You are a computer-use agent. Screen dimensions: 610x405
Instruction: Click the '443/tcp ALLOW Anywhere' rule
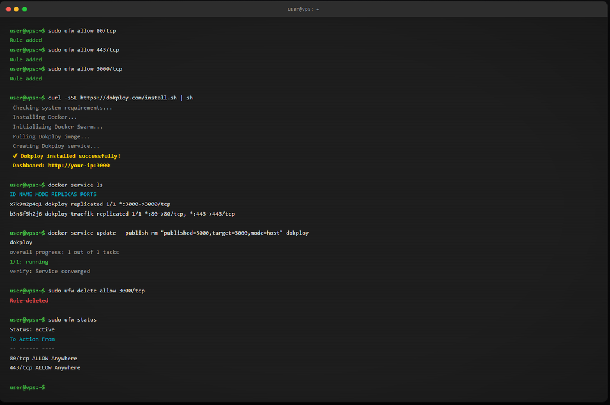[x=45, y=367]
